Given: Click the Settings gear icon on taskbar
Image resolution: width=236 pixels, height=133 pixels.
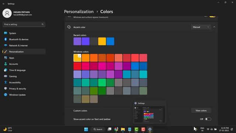Looking at the screenshot, I should coord(150,129).
